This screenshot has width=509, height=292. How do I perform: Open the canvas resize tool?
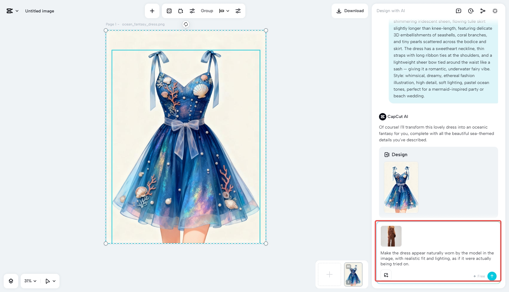(181, 11)
